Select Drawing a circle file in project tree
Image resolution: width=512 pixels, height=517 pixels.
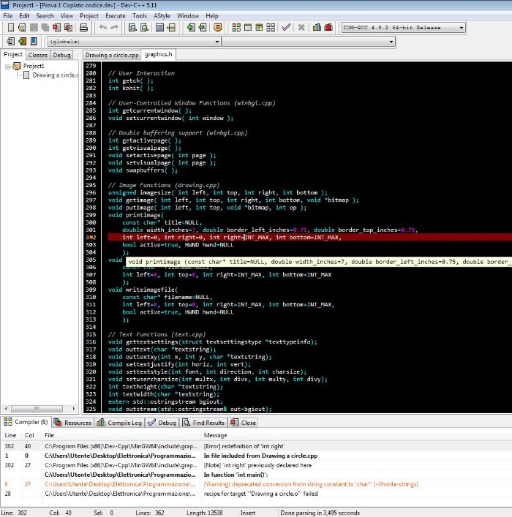pos(55,75)
